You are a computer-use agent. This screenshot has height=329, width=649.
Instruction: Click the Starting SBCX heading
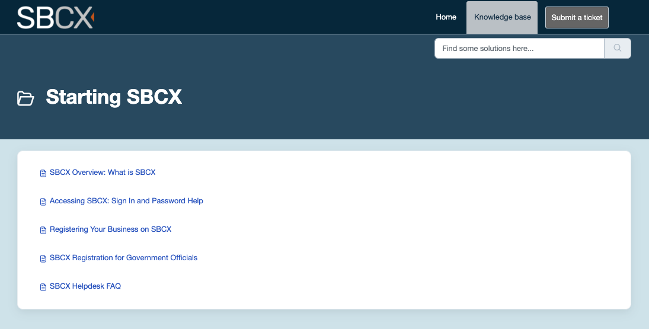coord(114,97)
